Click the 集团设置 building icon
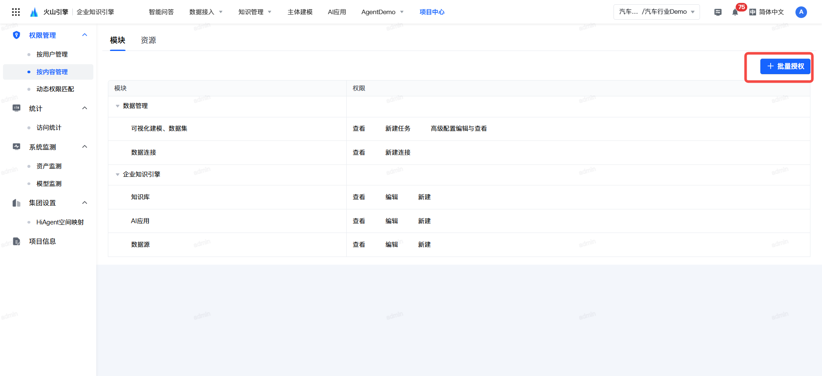Screen dimensions: 822x376 17,203
